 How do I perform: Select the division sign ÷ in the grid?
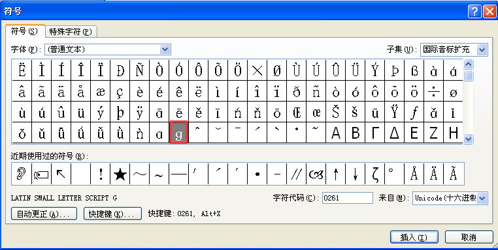tap(433, 91)
